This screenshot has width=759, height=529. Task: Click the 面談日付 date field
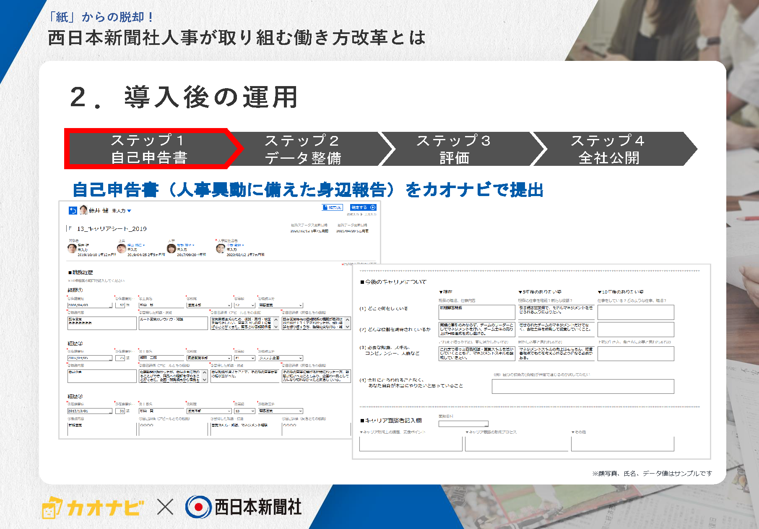click(x=463, y=424)
